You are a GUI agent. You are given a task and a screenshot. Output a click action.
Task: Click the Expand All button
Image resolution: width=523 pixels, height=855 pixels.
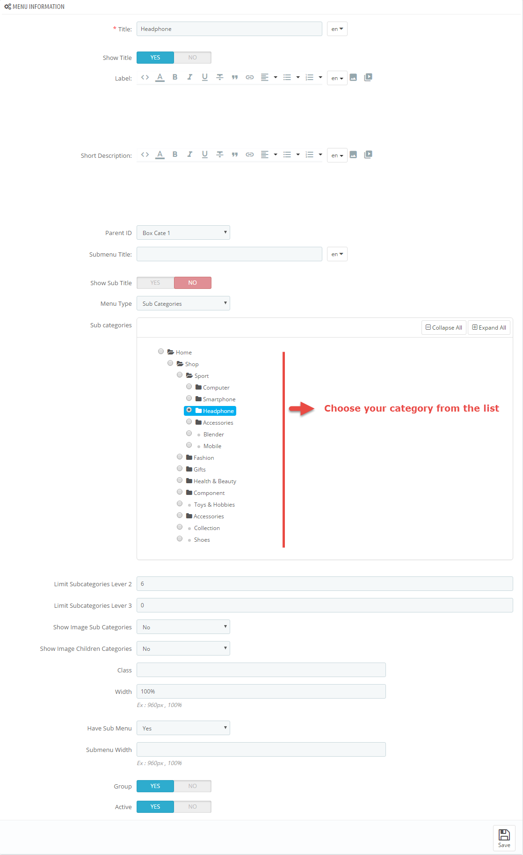489,328
